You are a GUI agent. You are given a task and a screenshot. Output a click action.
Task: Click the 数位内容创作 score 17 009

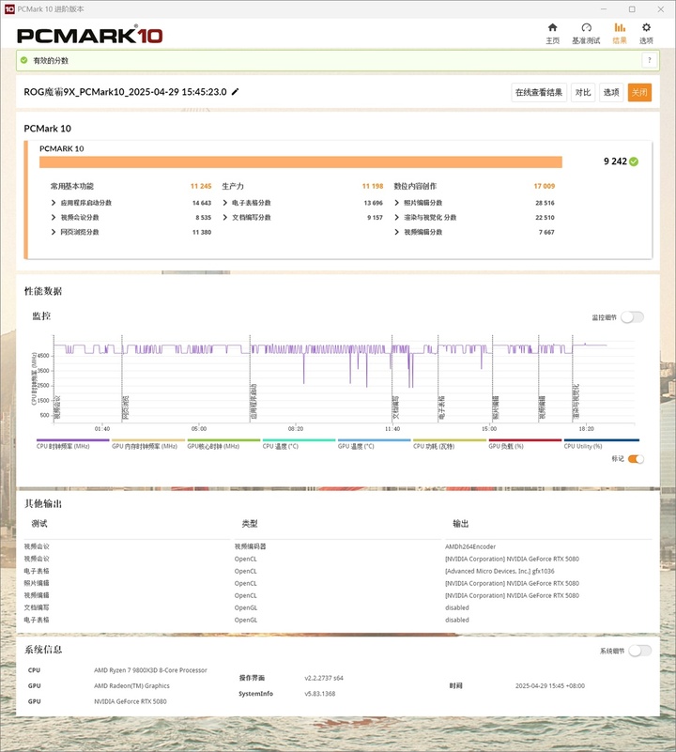tap(544, 186)
